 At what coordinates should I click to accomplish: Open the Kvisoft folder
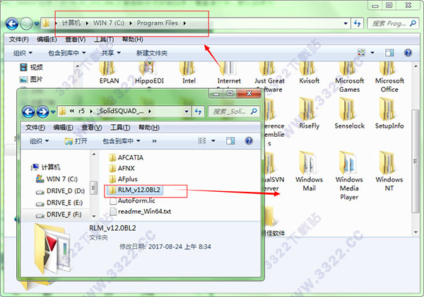pos(309,73)
